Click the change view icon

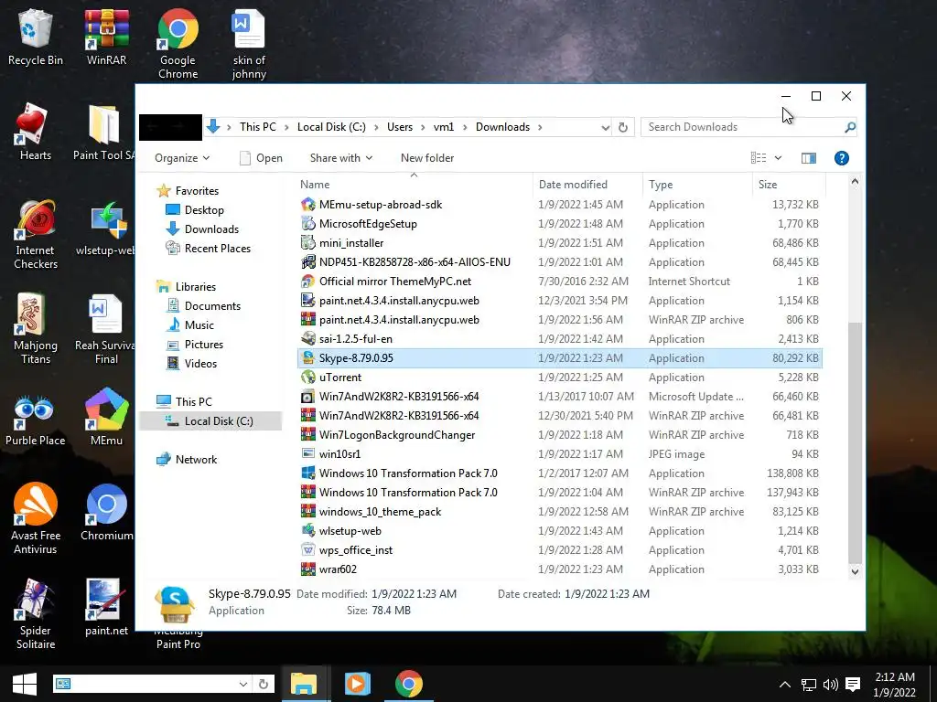(x=759, y=158)
